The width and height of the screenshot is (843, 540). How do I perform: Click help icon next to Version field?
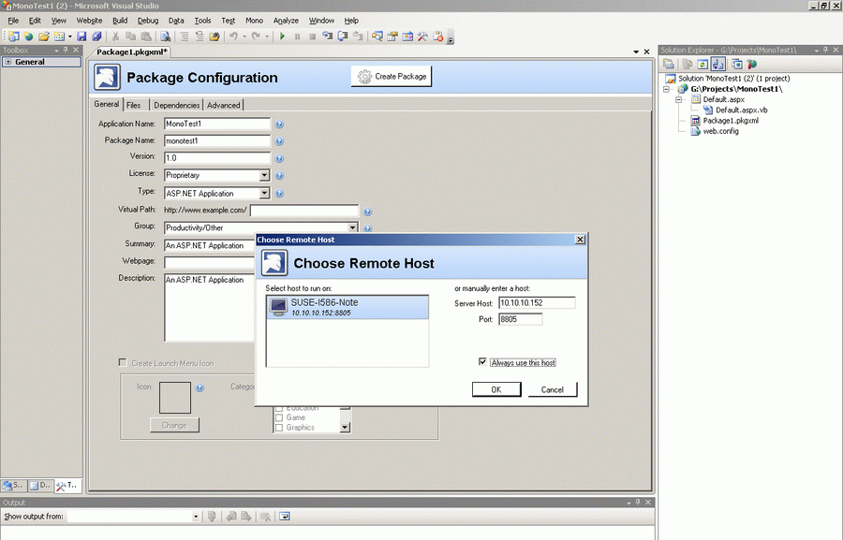click(x=279, y=158)
